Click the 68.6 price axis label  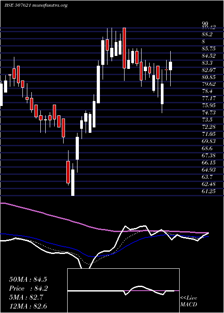207,148
